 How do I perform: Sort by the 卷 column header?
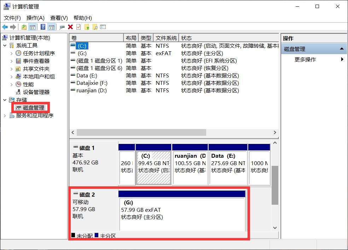point(96,38)
